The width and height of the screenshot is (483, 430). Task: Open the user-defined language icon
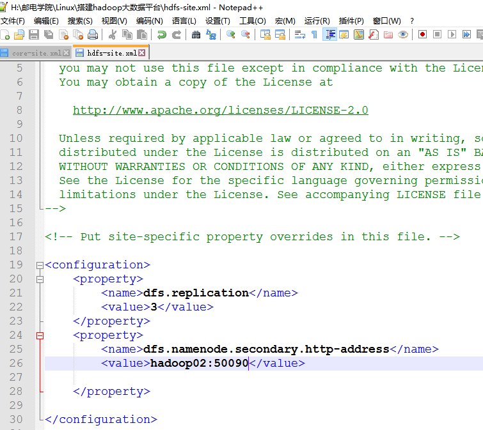click(344, 35)
